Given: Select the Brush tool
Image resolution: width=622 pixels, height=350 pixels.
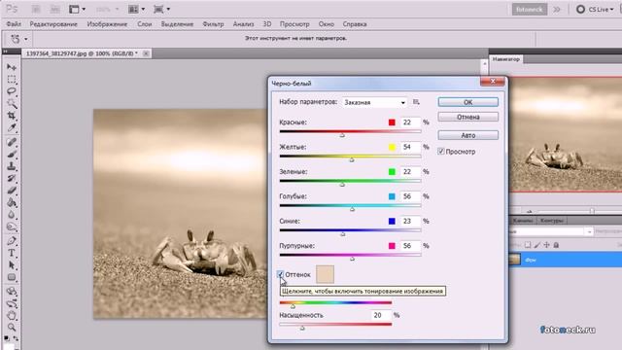Looking at the screenshot, I should coord(12,154).
